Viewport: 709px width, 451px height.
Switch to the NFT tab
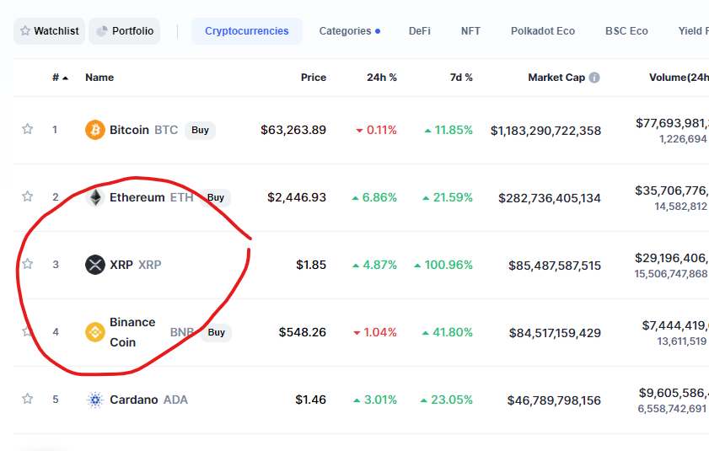pyautogui.click(x=470, y=30)
